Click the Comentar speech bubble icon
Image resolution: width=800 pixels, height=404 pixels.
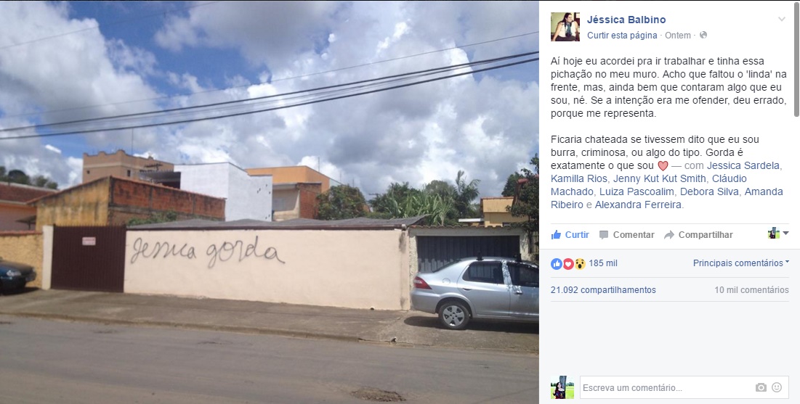pyautogui.click(x=604, y=235)
